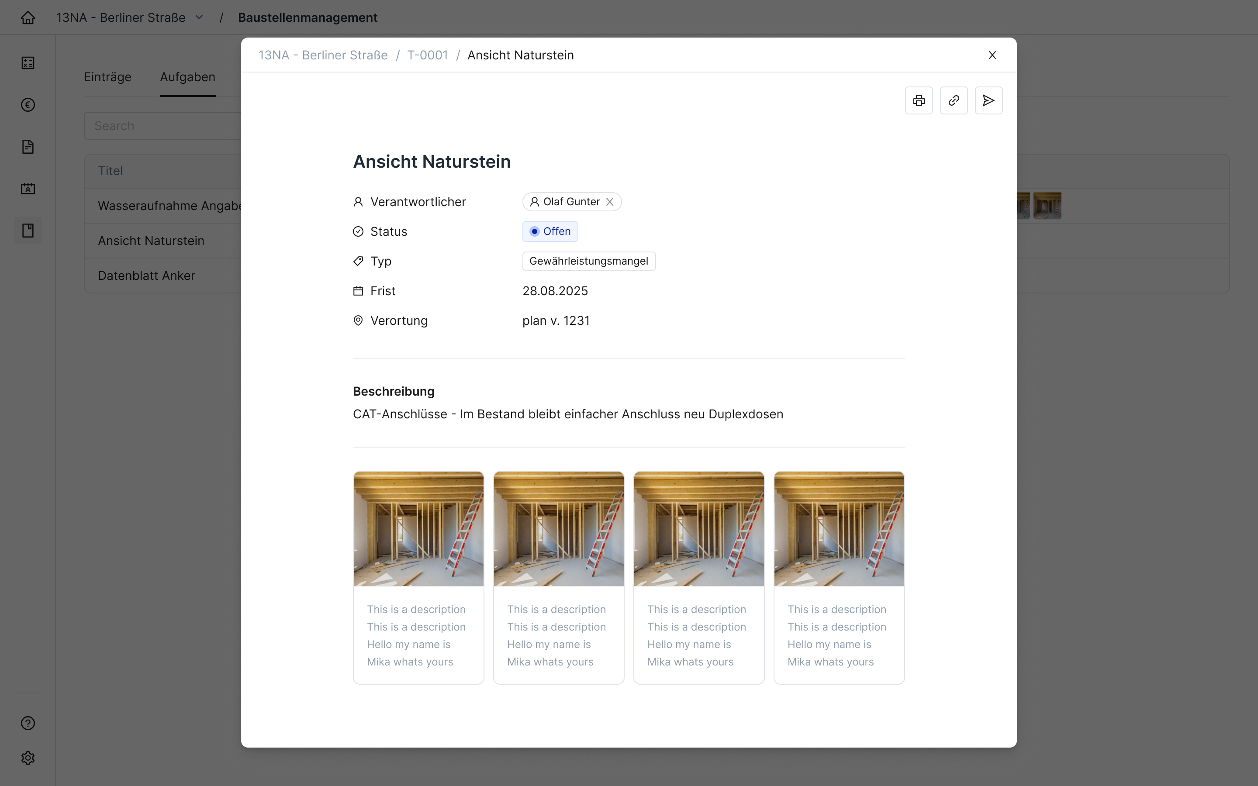The height and width of the screenshot is (786, 1258).
Task: Remove Olaf Gunter from Verantwortlicher
Action: click(x=610, y=202)
